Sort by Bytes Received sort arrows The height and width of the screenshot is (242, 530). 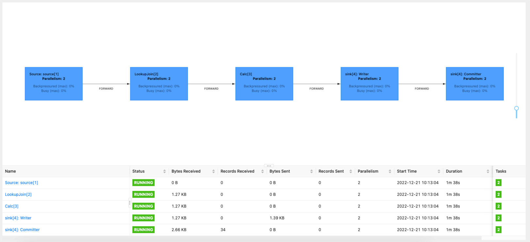213,171
